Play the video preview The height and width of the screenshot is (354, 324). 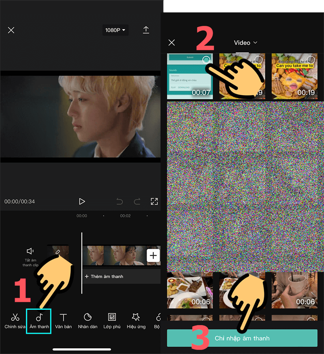(82, 201)
